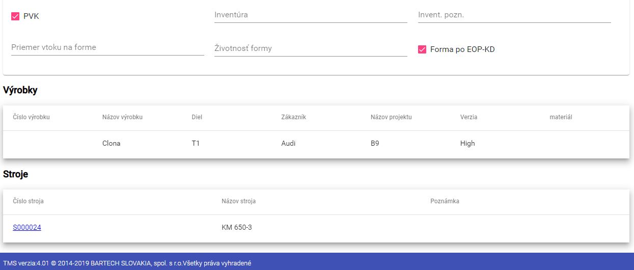
Task: Click the Inventúra input field
Action: pos(311,15)
